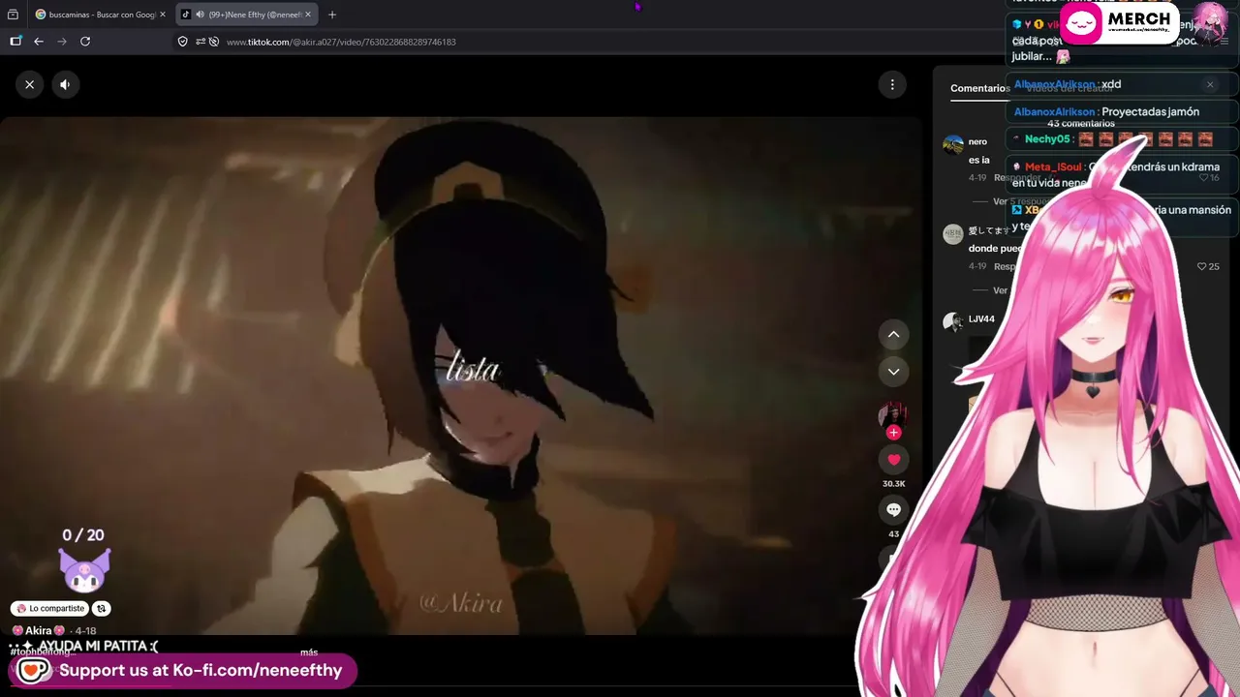Open the video's three-dot options menu
The width and height of the screenshot is (1240, 697).
pos(892,84)
